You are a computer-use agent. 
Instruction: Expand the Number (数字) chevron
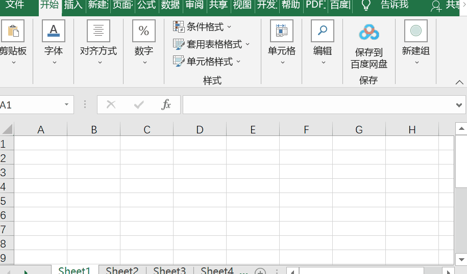click(x=145, y=63)
